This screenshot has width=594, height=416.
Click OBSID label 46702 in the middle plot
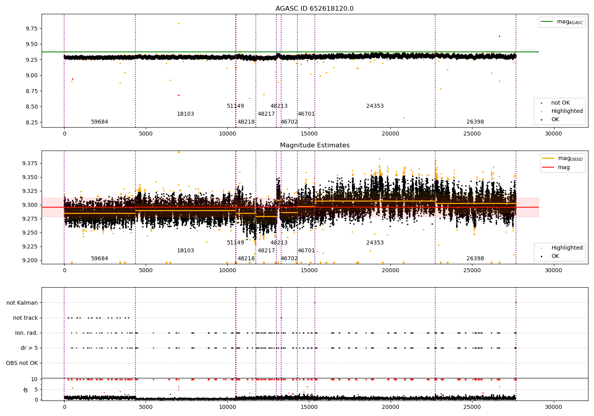pos(289,259)
